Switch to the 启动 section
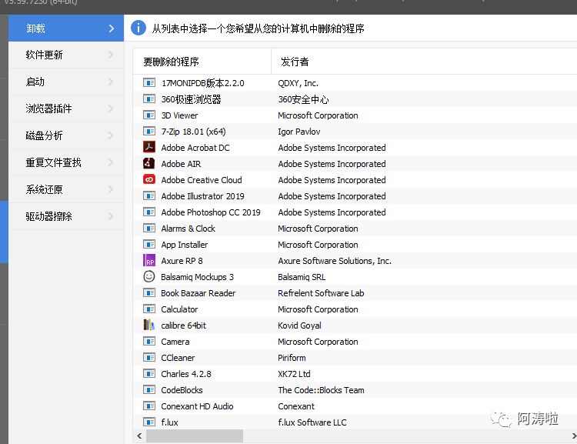 click(66, 82)
